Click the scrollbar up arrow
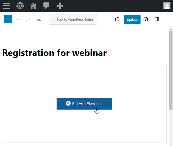 (171, 29)
